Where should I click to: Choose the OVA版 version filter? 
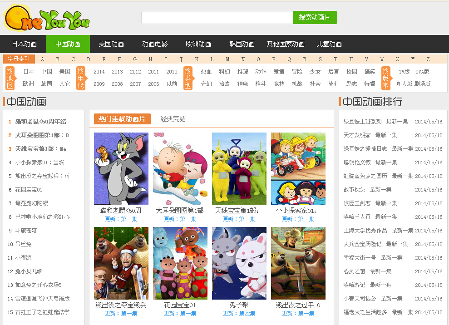click(x=422, y=72)
